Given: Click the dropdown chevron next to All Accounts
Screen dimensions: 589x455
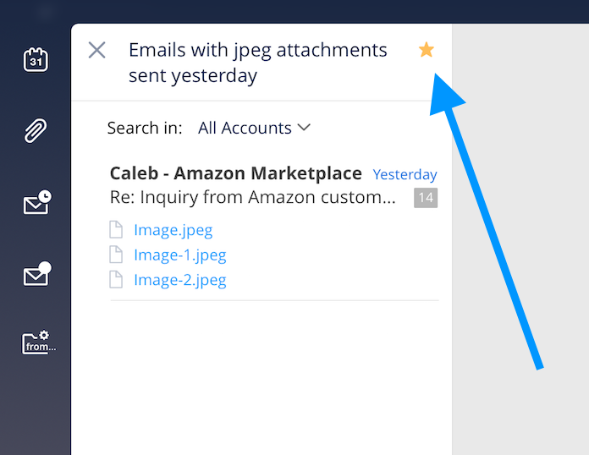Looking at the screenshot, I should click(305, 128).
